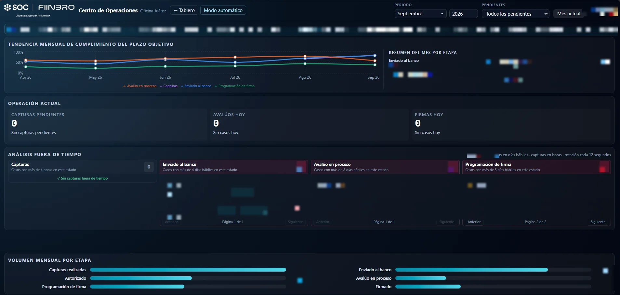Go back with the Tablero button
Image resolution: width=620 pixels, height=295 pixels.
click(184, 10)
